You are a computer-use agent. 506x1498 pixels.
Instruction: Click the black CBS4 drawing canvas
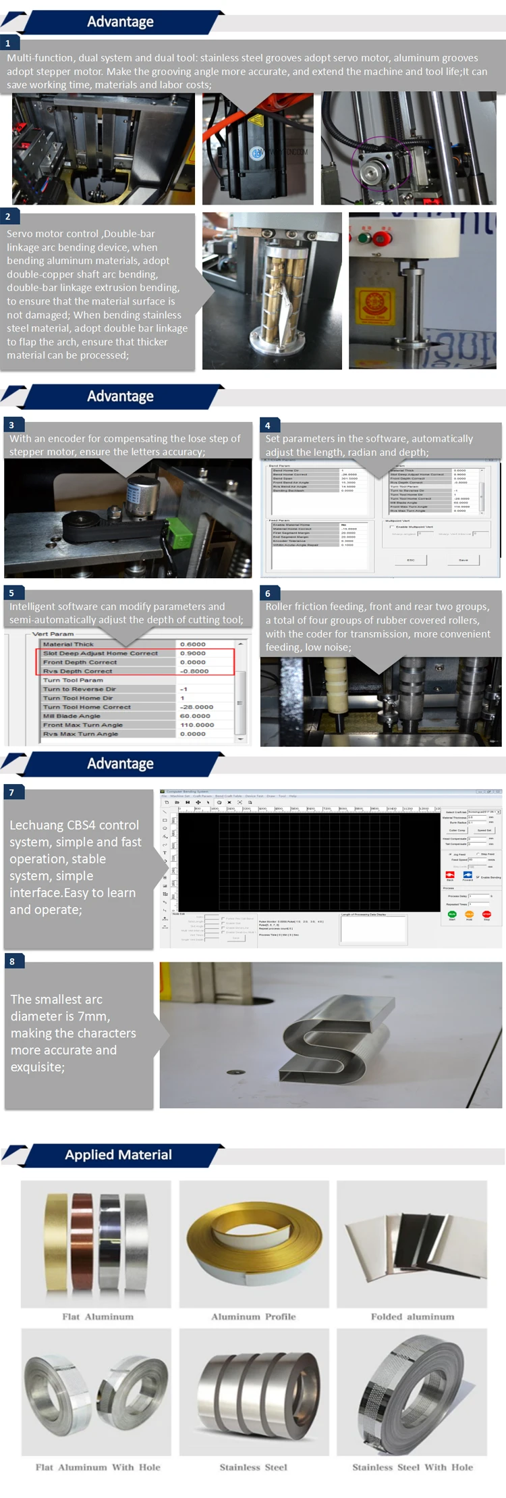pyautogui.click(x=309, y=863)
